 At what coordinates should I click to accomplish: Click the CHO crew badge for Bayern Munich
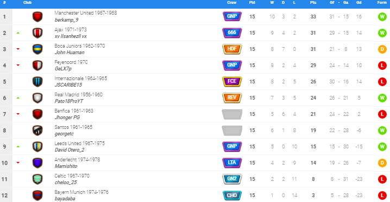click(x=232, y=196)
